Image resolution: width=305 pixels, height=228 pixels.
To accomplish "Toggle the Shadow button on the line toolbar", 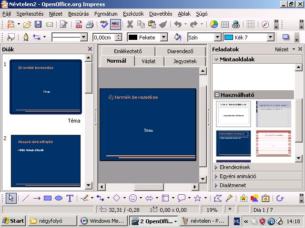I will pos(285,37).
